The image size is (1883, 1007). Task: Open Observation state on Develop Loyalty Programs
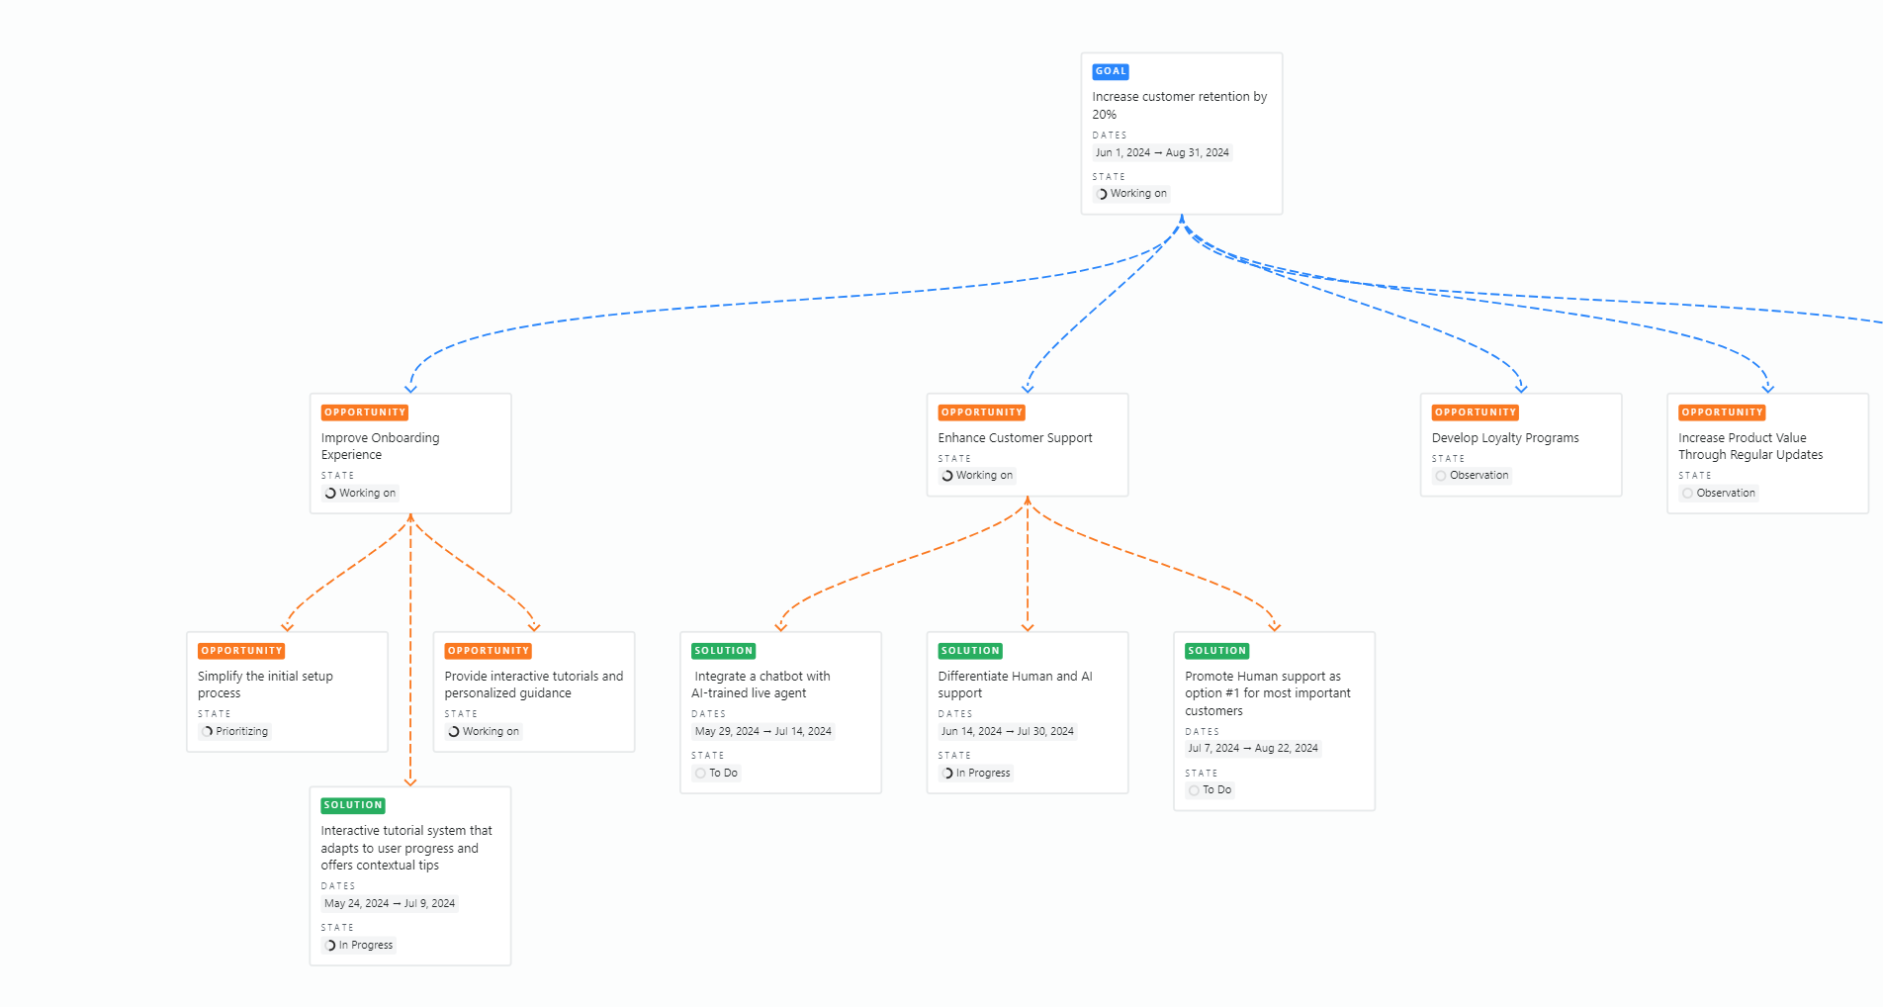[1473, 476]
